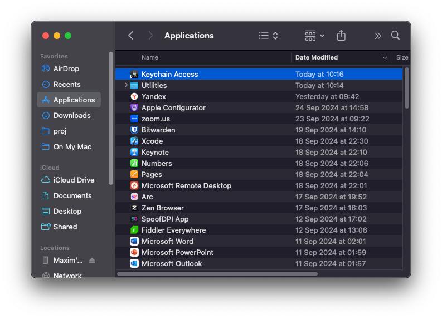
Task: Show more toolbar items via double chevron
Action: (378, 36)
